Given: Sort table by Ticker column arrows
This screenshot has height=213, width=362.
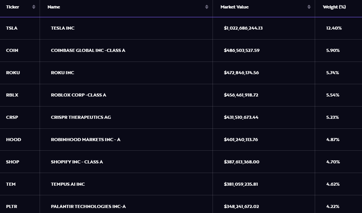Looking at the screenshot, I should pyautogui.click(x=34, y=7).
